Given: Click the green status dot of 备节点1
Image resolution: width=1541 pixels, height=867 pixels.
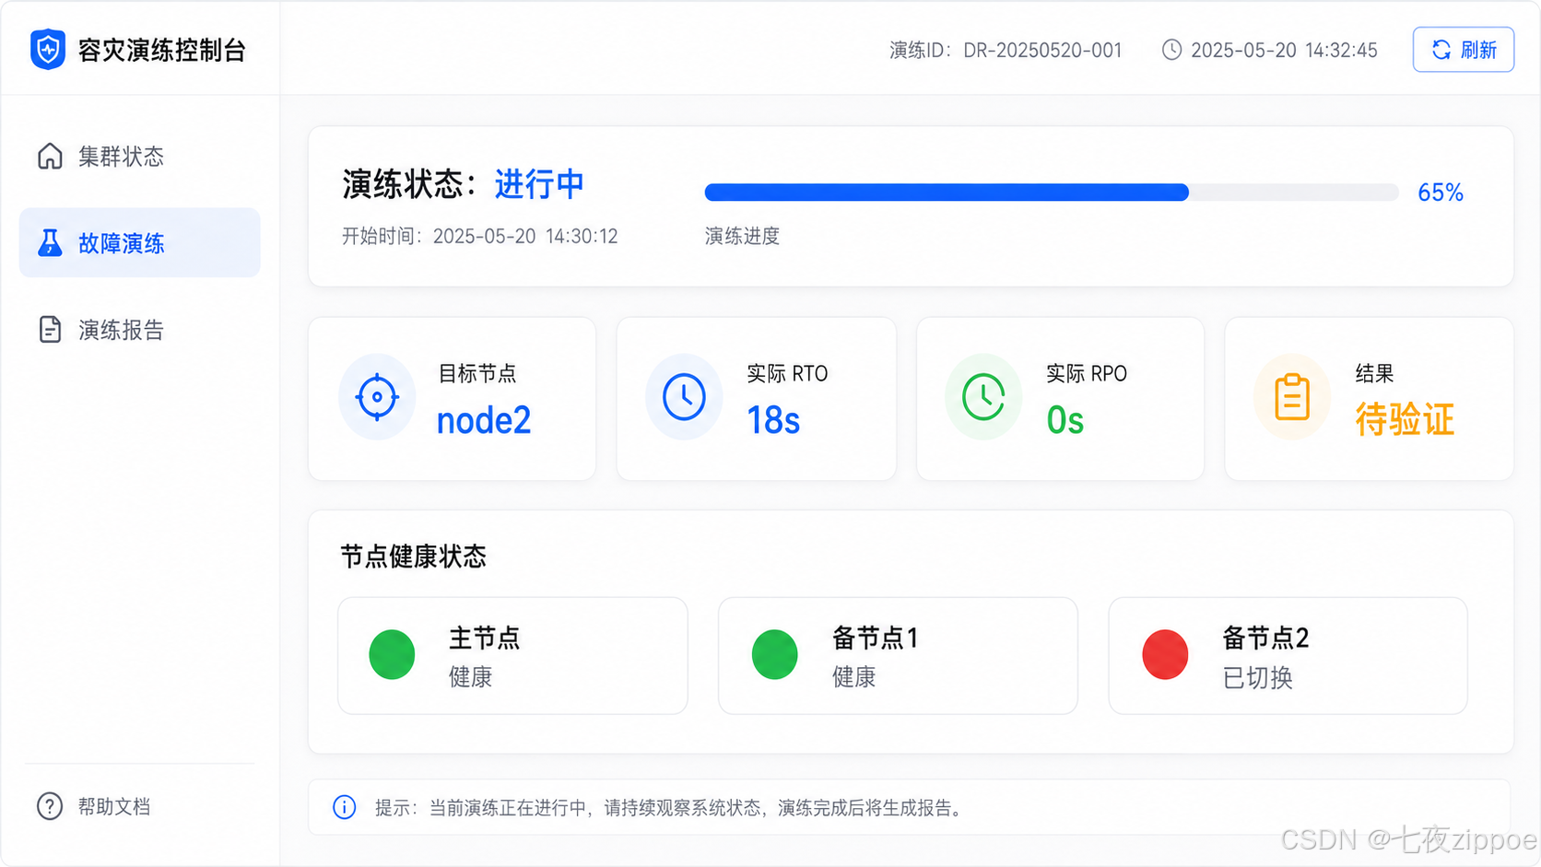Looking at the screenshot, I should pos(774,655).
